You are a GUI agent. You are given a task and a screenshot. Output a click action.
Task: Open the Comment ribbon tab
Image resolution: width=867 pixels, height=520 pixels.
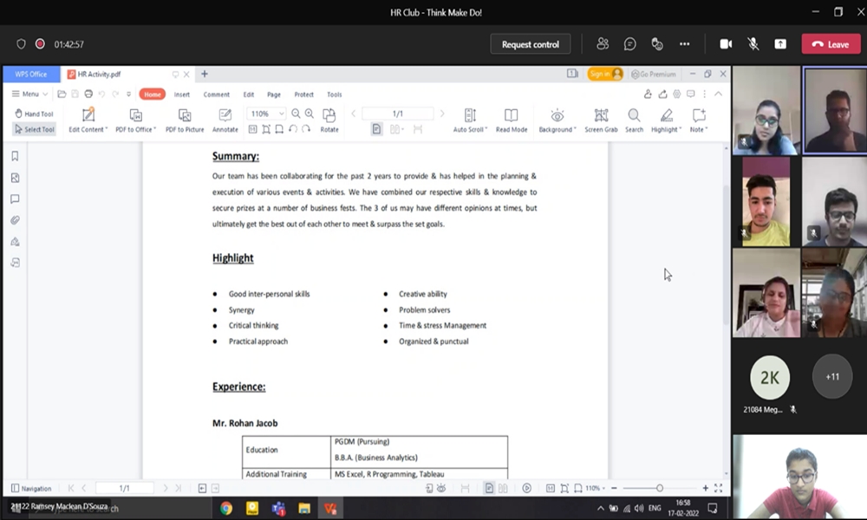pyautogui.click(x=216, y=94)
